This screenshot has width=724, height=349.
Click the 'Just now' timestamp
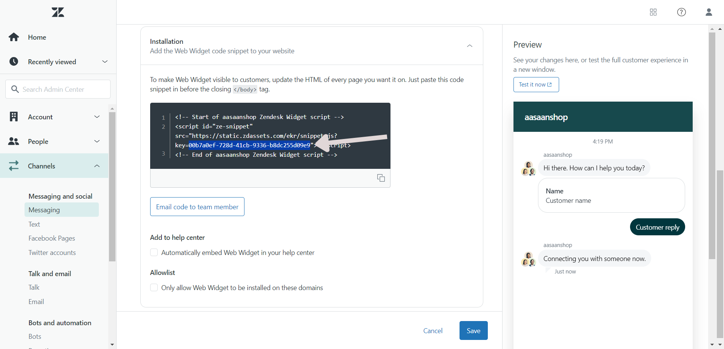[565, 271]
